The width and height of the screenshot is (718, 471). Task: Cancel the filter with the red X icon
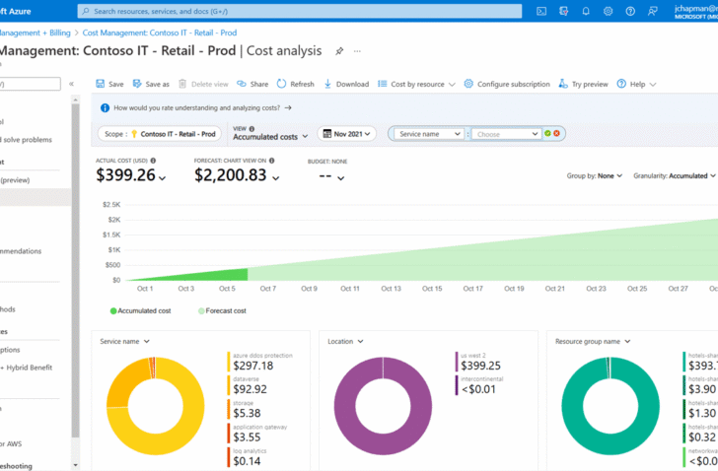pos(557,134)
